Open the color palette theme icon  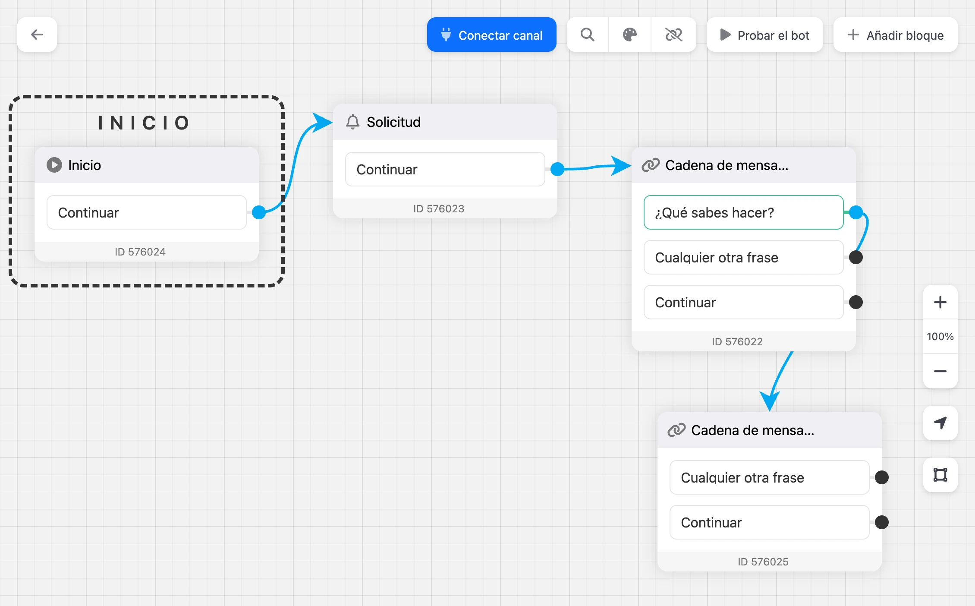(x=630, y=35)
